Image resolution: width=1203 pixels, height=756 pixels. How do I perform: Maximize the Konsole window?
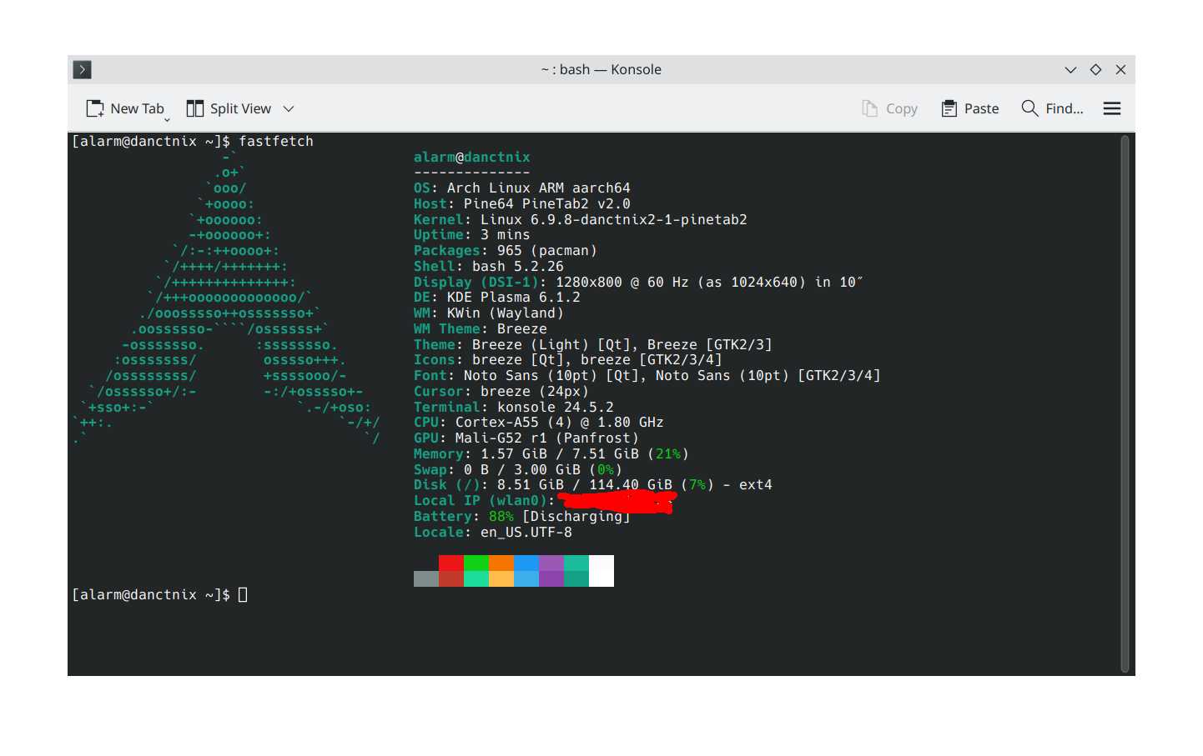click(x=1095, y=69)
